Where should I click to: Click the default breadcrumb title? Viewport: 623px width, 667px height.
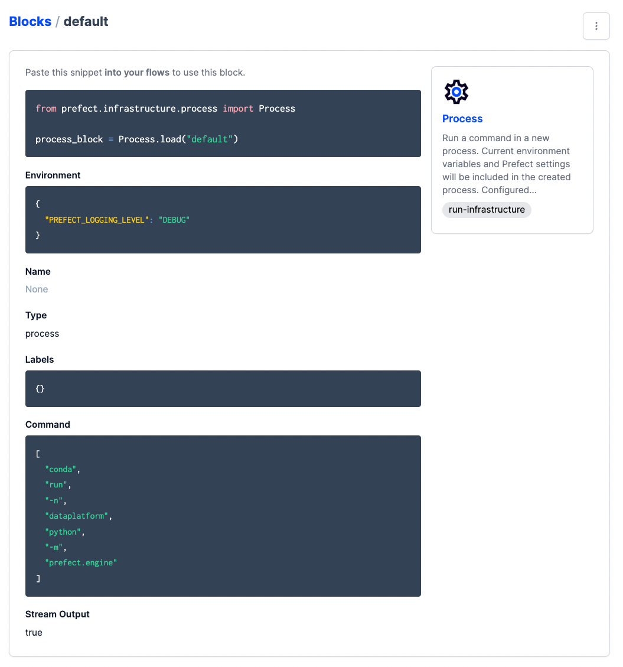(x=86, y=21)
